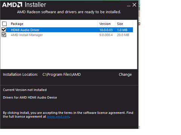
Task: Click the Version column header
Action: pos(106,24)
